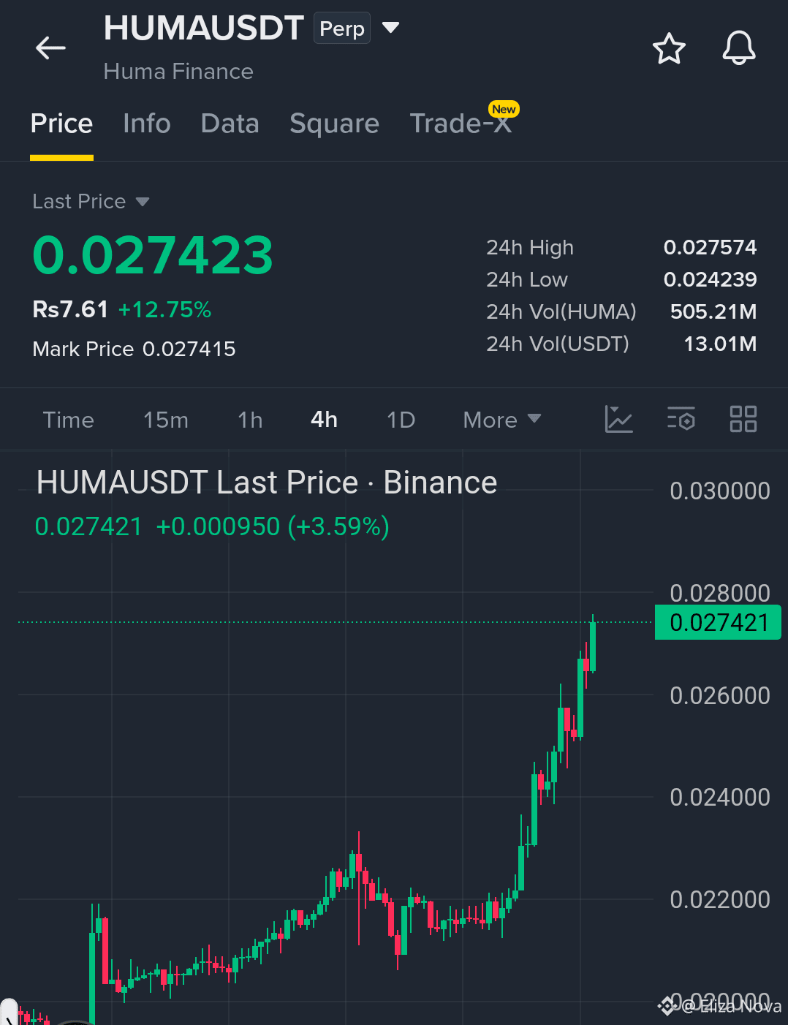The image size is (788, 1025).
Task: Open the grid layout icon
Action: click(743, 419)
